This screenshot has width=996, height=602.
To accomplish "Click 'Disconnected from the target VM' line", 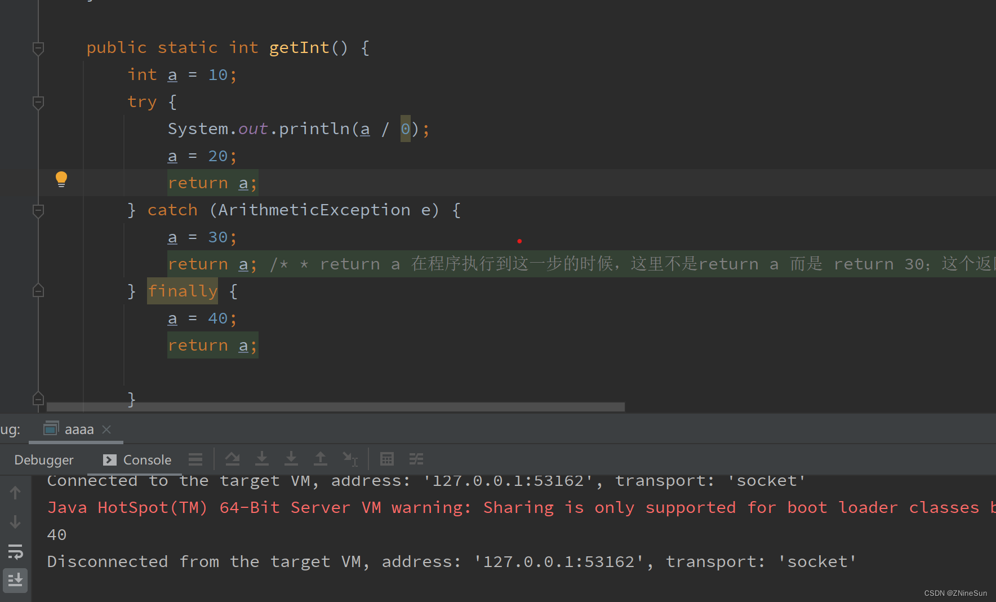I will [x=451, y=562].
